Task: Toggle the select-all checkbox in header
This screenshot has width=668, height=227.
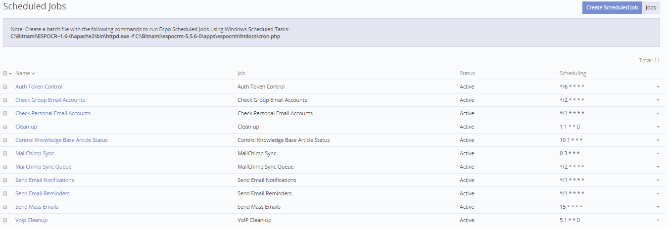Action: pyautogui.click(x=5, y=73)
